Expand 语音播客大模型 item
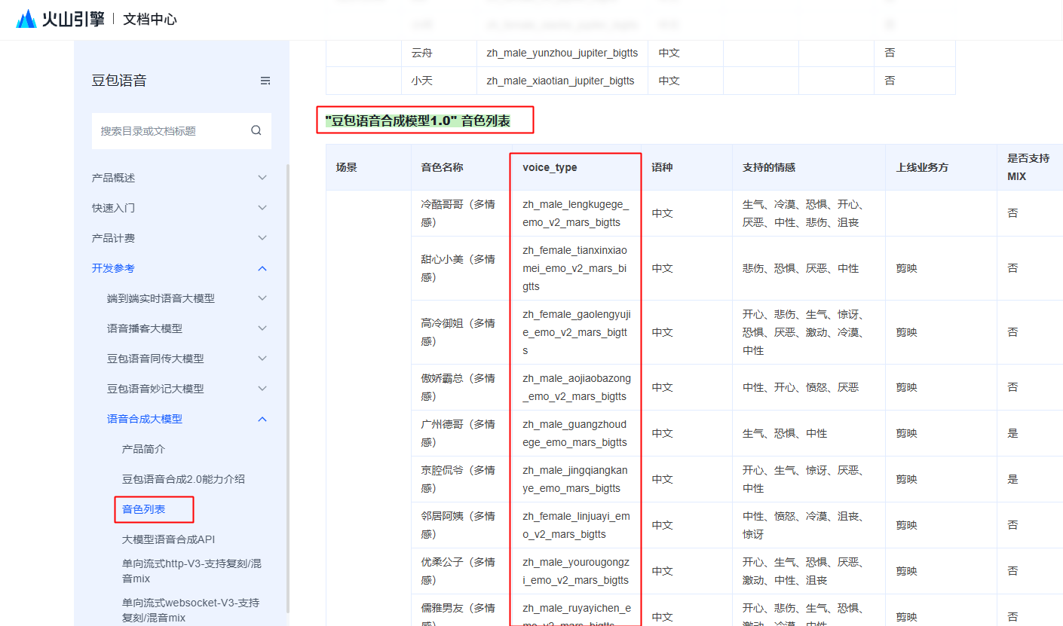This screenshot has height=626, width=1063. point(187,328)
